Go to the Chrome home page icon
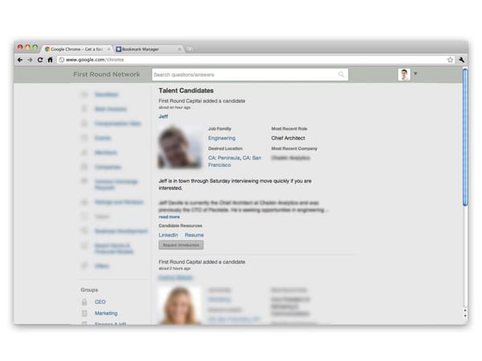 click(49, 60)
